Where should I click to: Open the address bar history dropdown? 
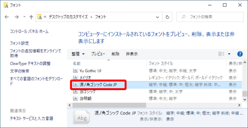[x=157, y=17]
